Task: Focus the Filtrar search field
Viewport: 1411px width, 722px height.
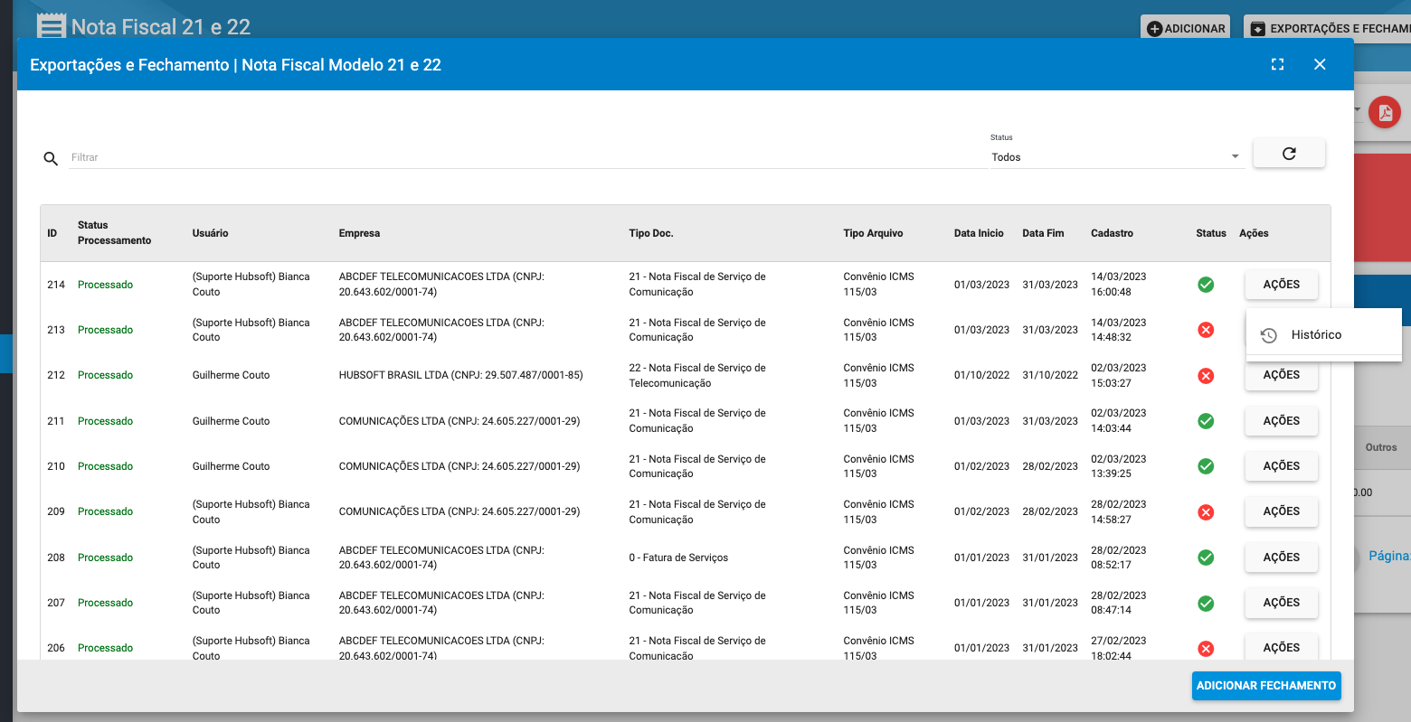Action: (528, 157)
